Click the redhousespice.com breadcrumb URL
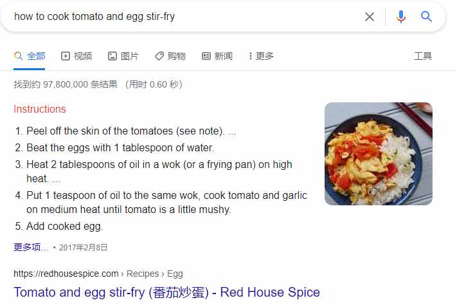The image size is (457, 307). [x=66, y=274]
